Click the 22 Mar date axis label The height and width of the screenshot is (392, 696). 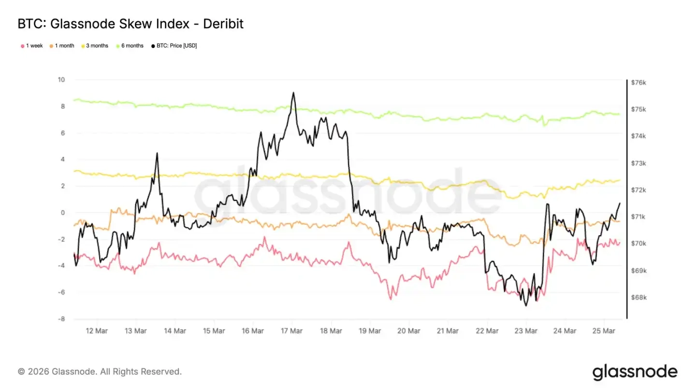click(487, 331)
